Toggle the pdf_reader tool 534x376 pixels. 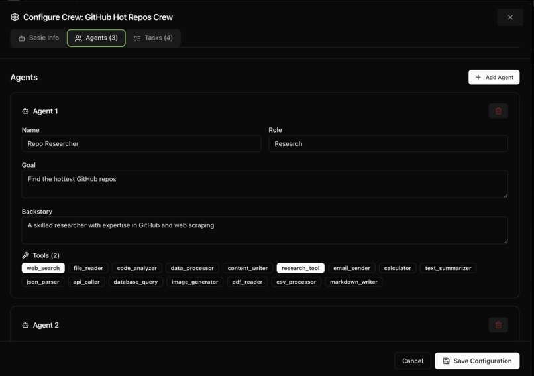click(x=247, y=282)
